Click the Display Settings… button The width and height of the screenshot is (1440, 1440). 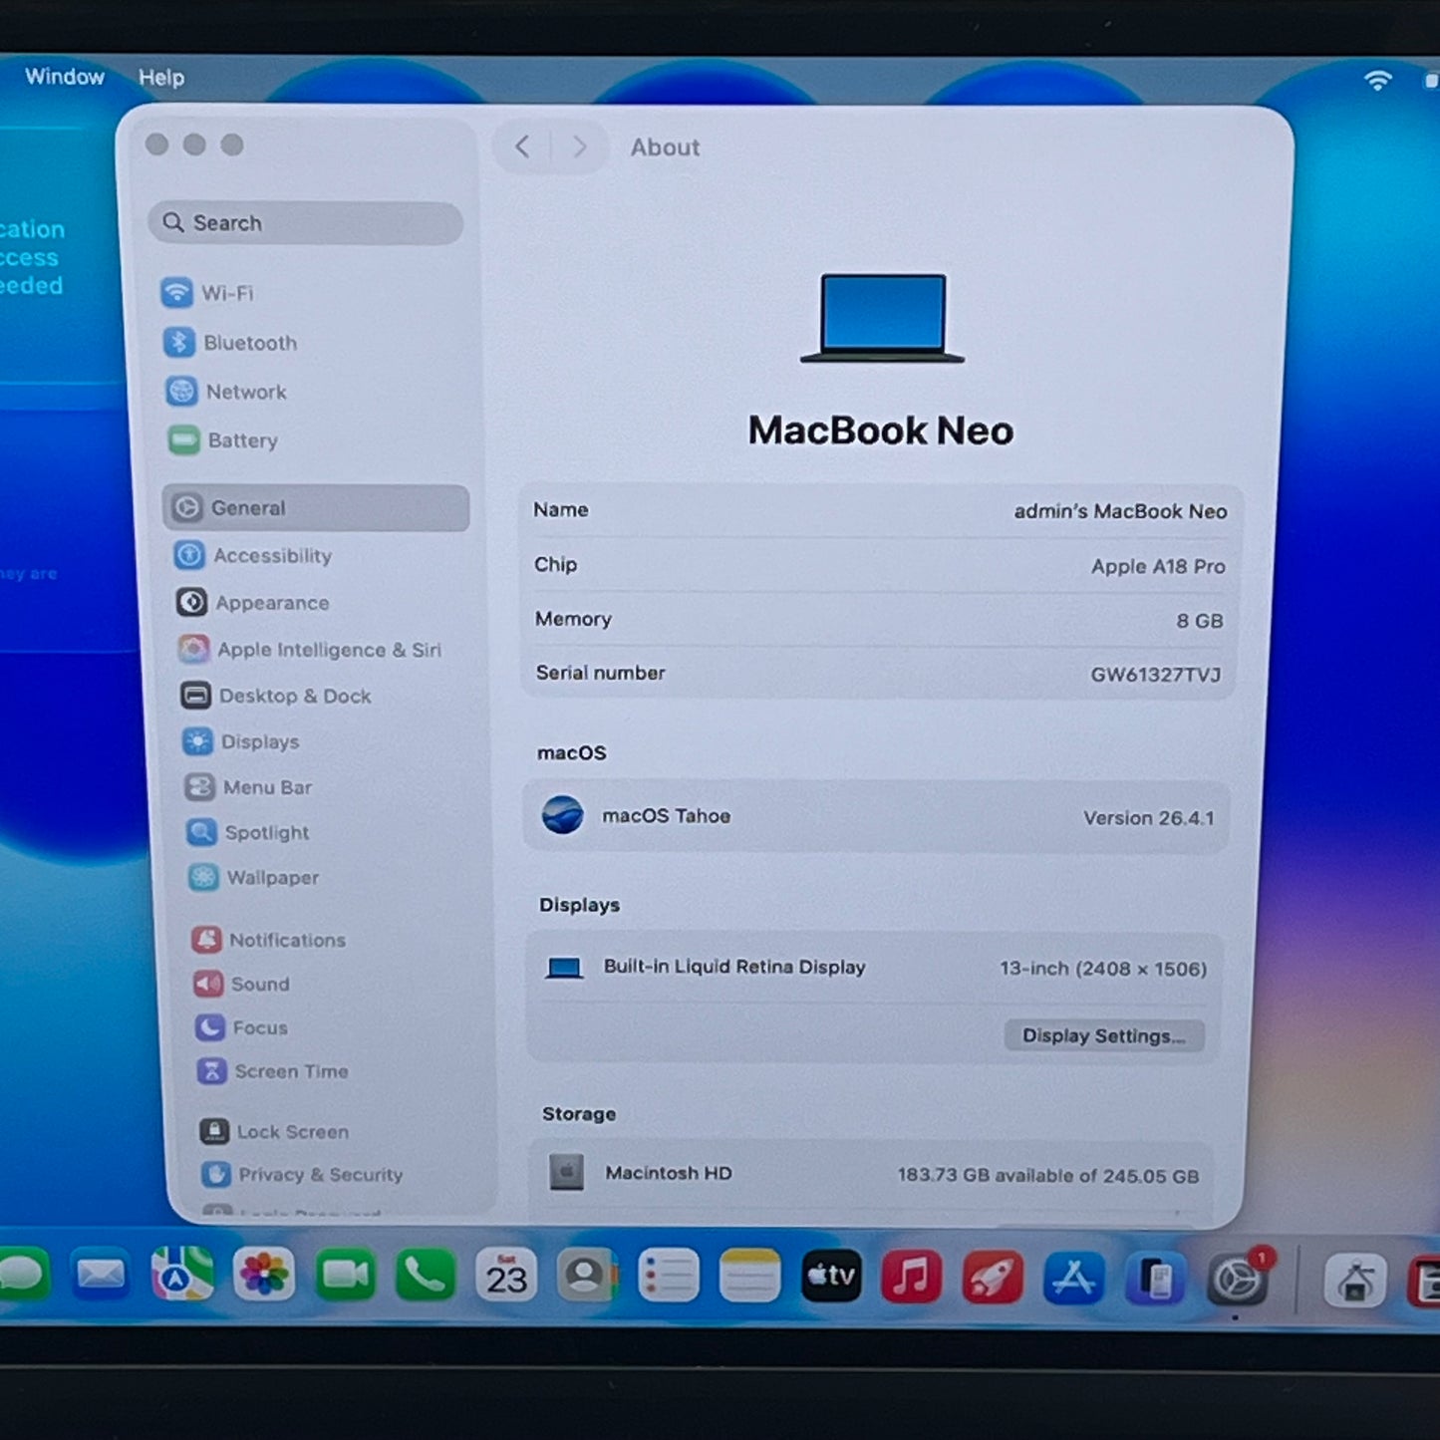(x=1104, y=1036)
